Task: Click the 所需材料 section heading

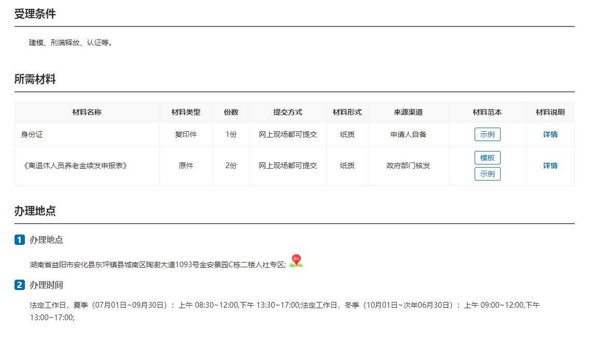Action: [35, 79]
